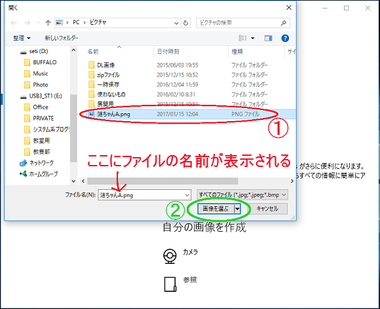
Task: Select the USB3_ST1 (E:) drive
Action: [x=41, y=96]
